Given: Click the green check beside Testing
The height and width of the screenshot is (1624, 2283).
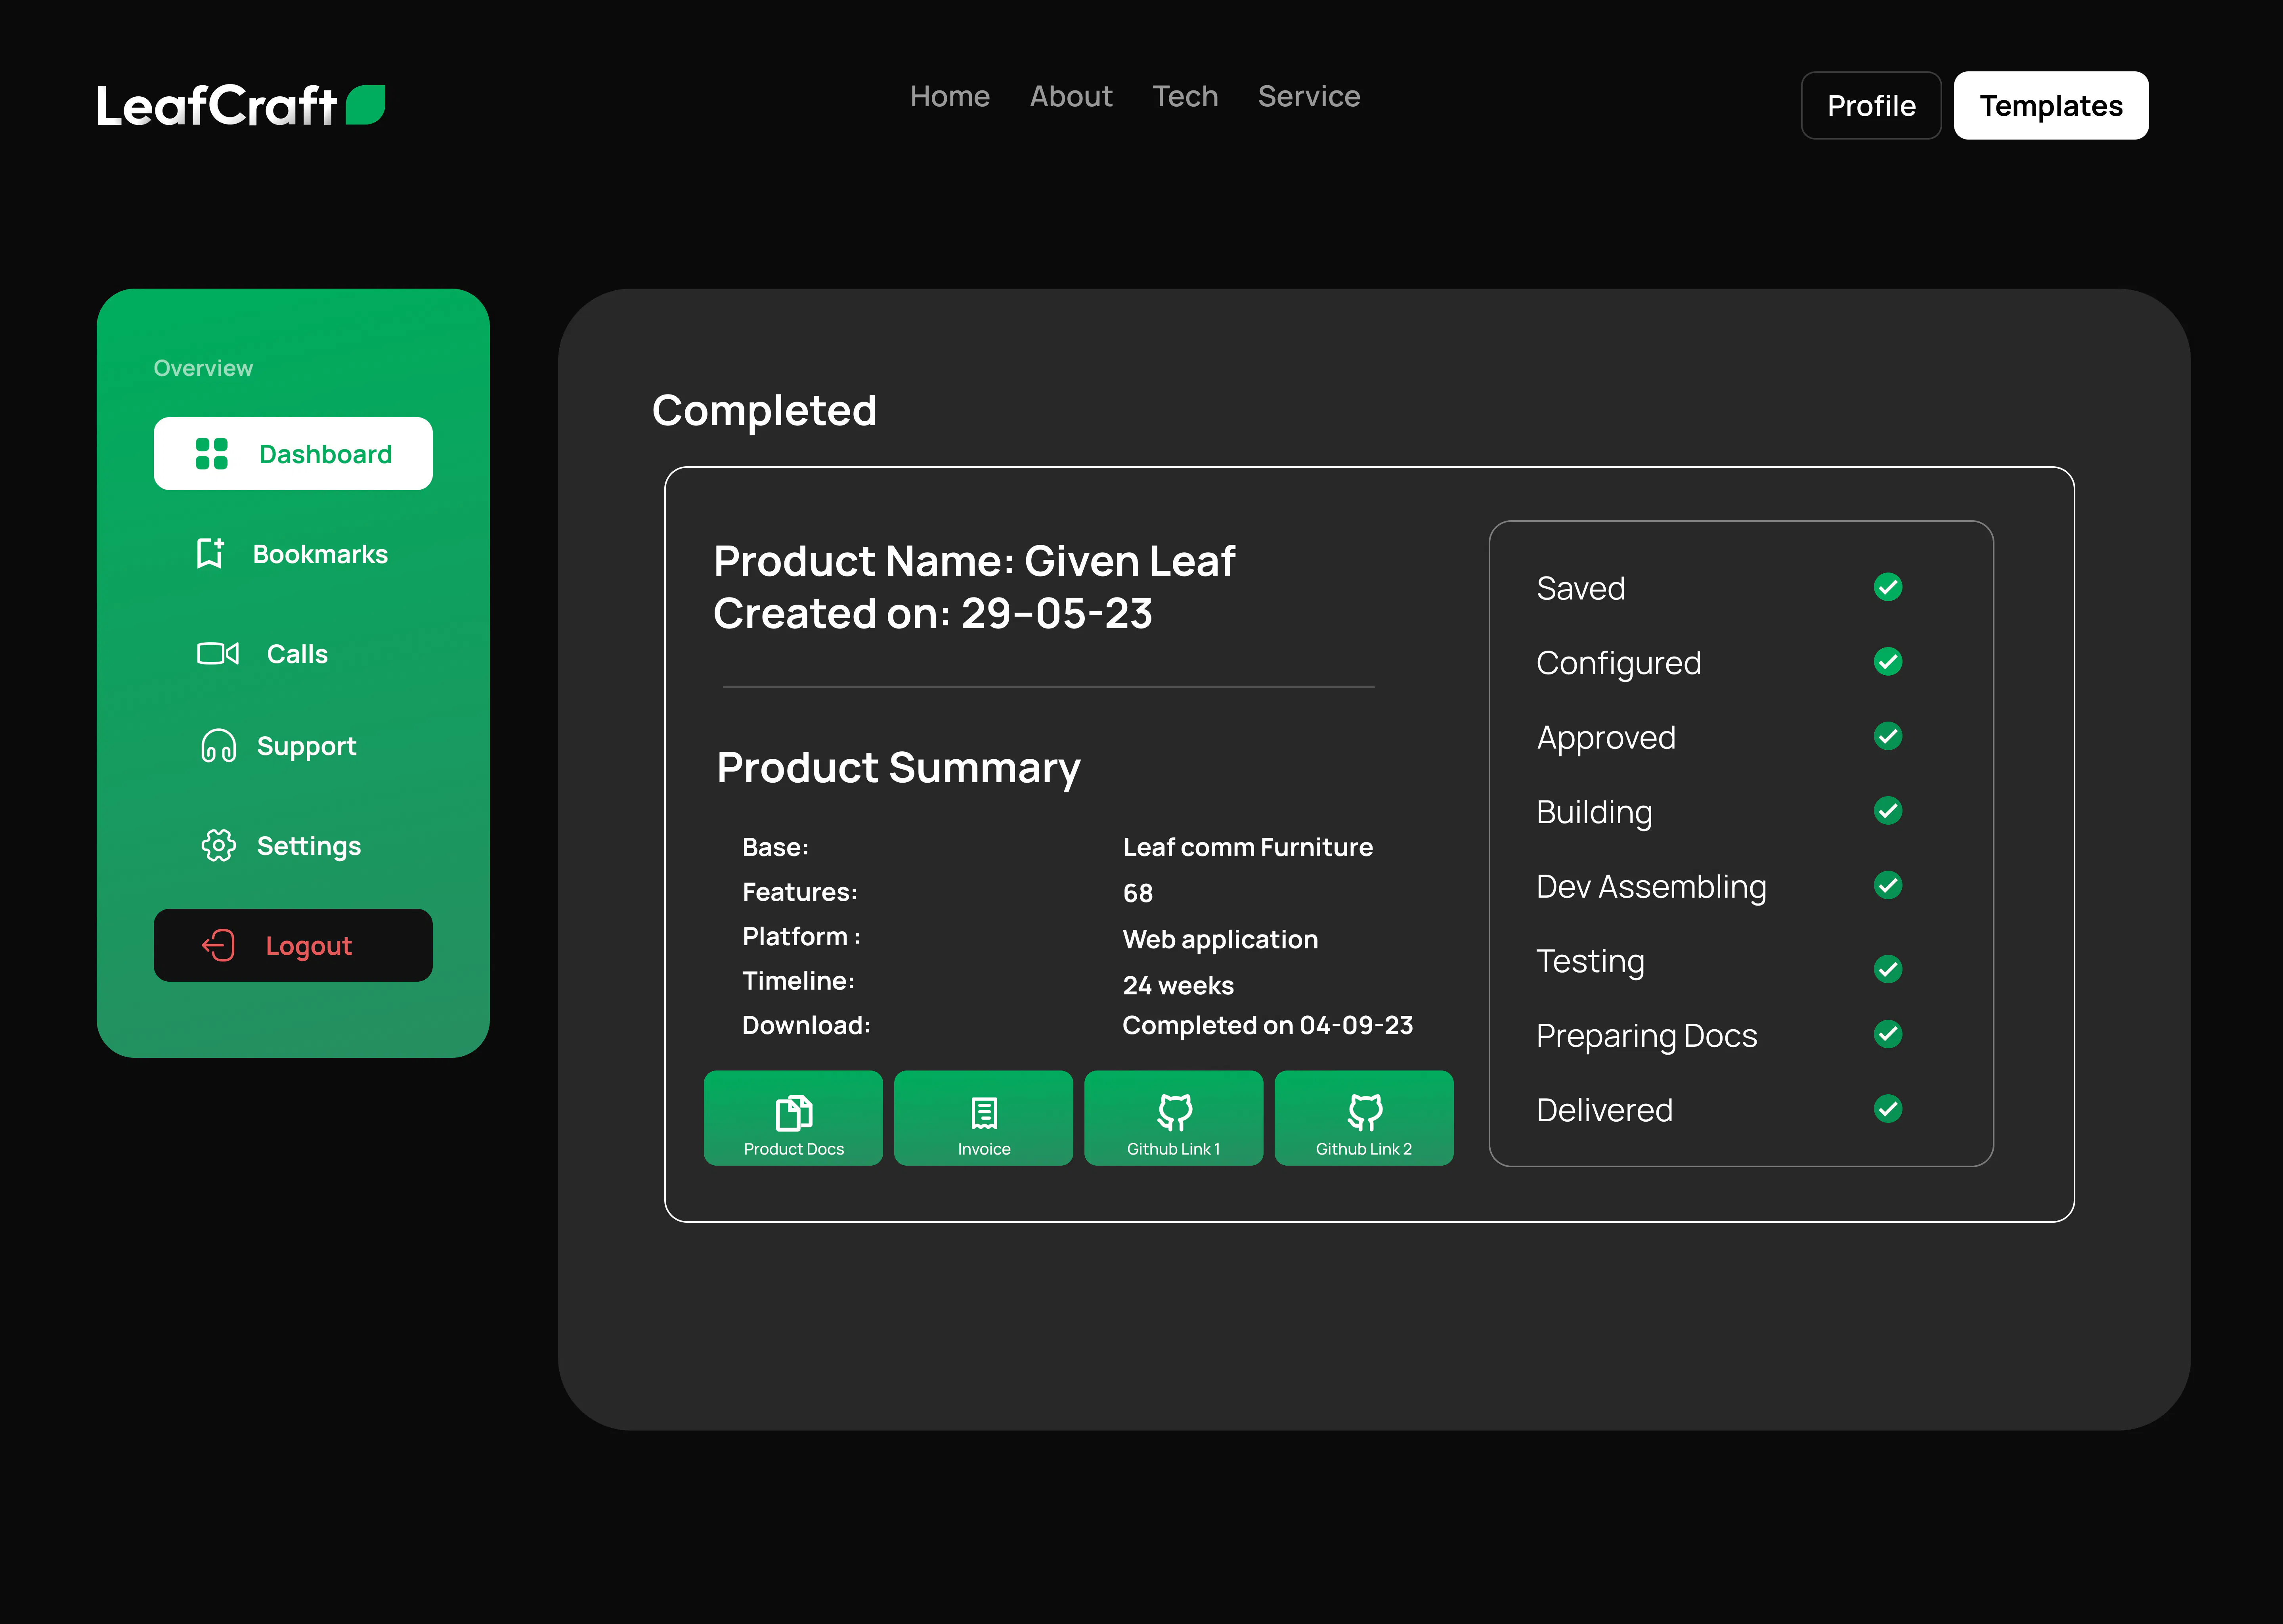Looking at the screenshot, I should (x=1888, y=969).
